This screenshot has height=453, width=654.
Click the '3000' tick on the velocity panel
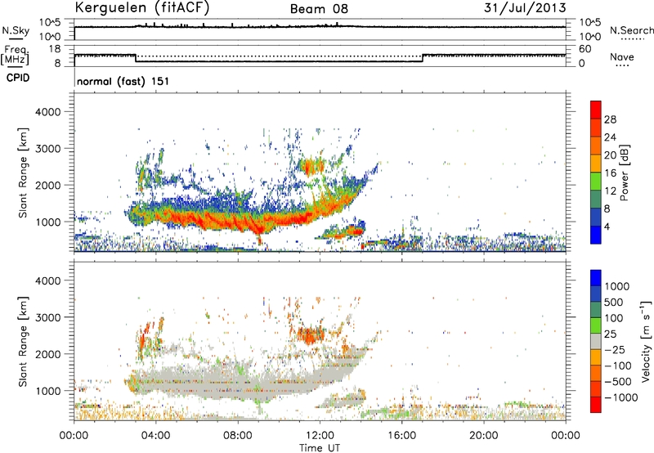pos(48,317)
